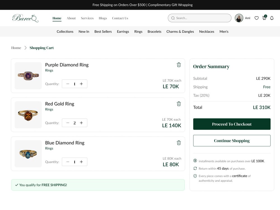Open the Contact Us page
Viewport: 280px width, 210px height.
[120, 18]
